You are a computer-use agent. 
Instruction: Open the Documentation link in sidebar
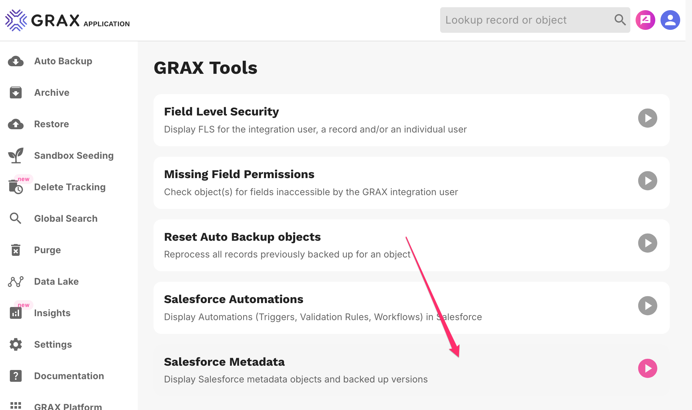click(x=69, y=376)
